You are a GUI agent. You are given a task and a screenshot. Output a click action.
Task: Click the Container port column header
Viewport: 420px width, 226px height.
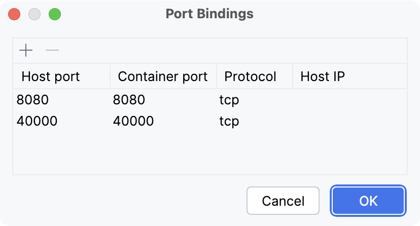click(x=162, y=77)
